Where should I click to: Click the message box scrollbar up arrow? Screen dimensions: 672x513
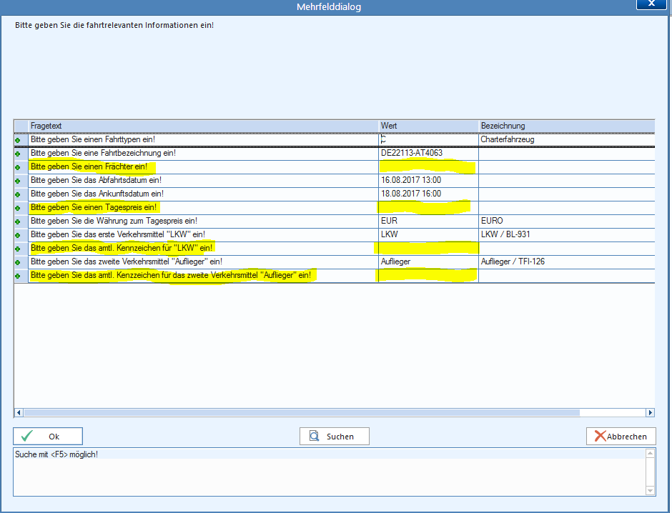click(650, 454)
